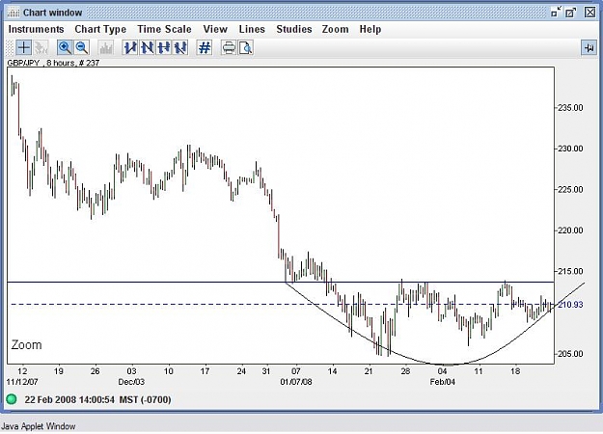Viewport: 603px width, 434px height.
Task: Maximize the chart window
Action: click(571, 13)
